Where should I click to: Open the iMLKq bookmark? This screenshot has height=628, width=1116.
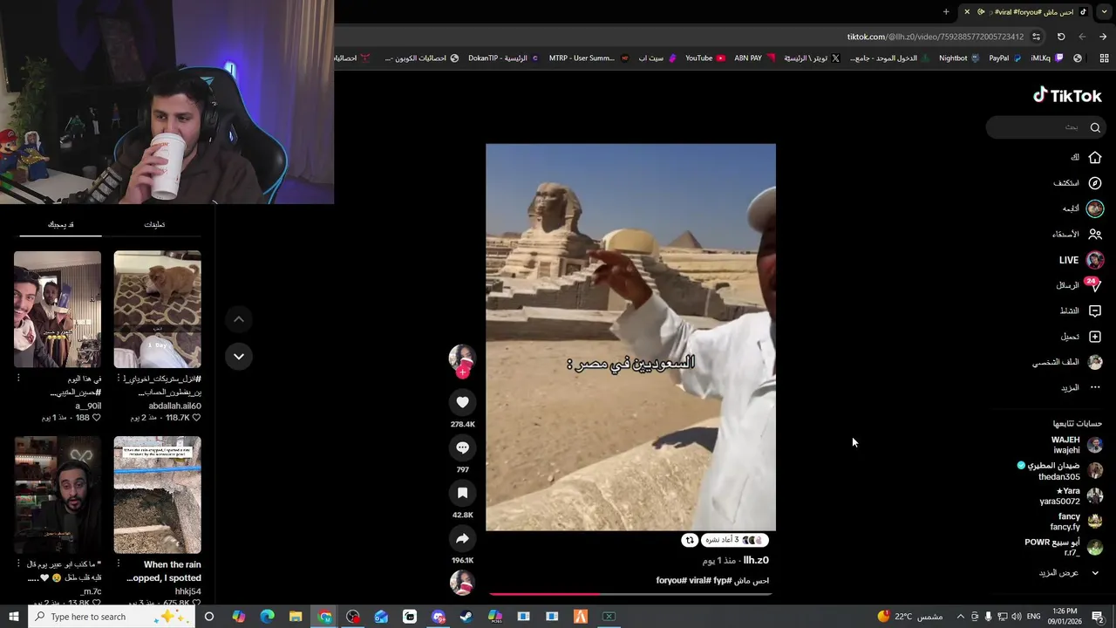tap(1046, 58)
